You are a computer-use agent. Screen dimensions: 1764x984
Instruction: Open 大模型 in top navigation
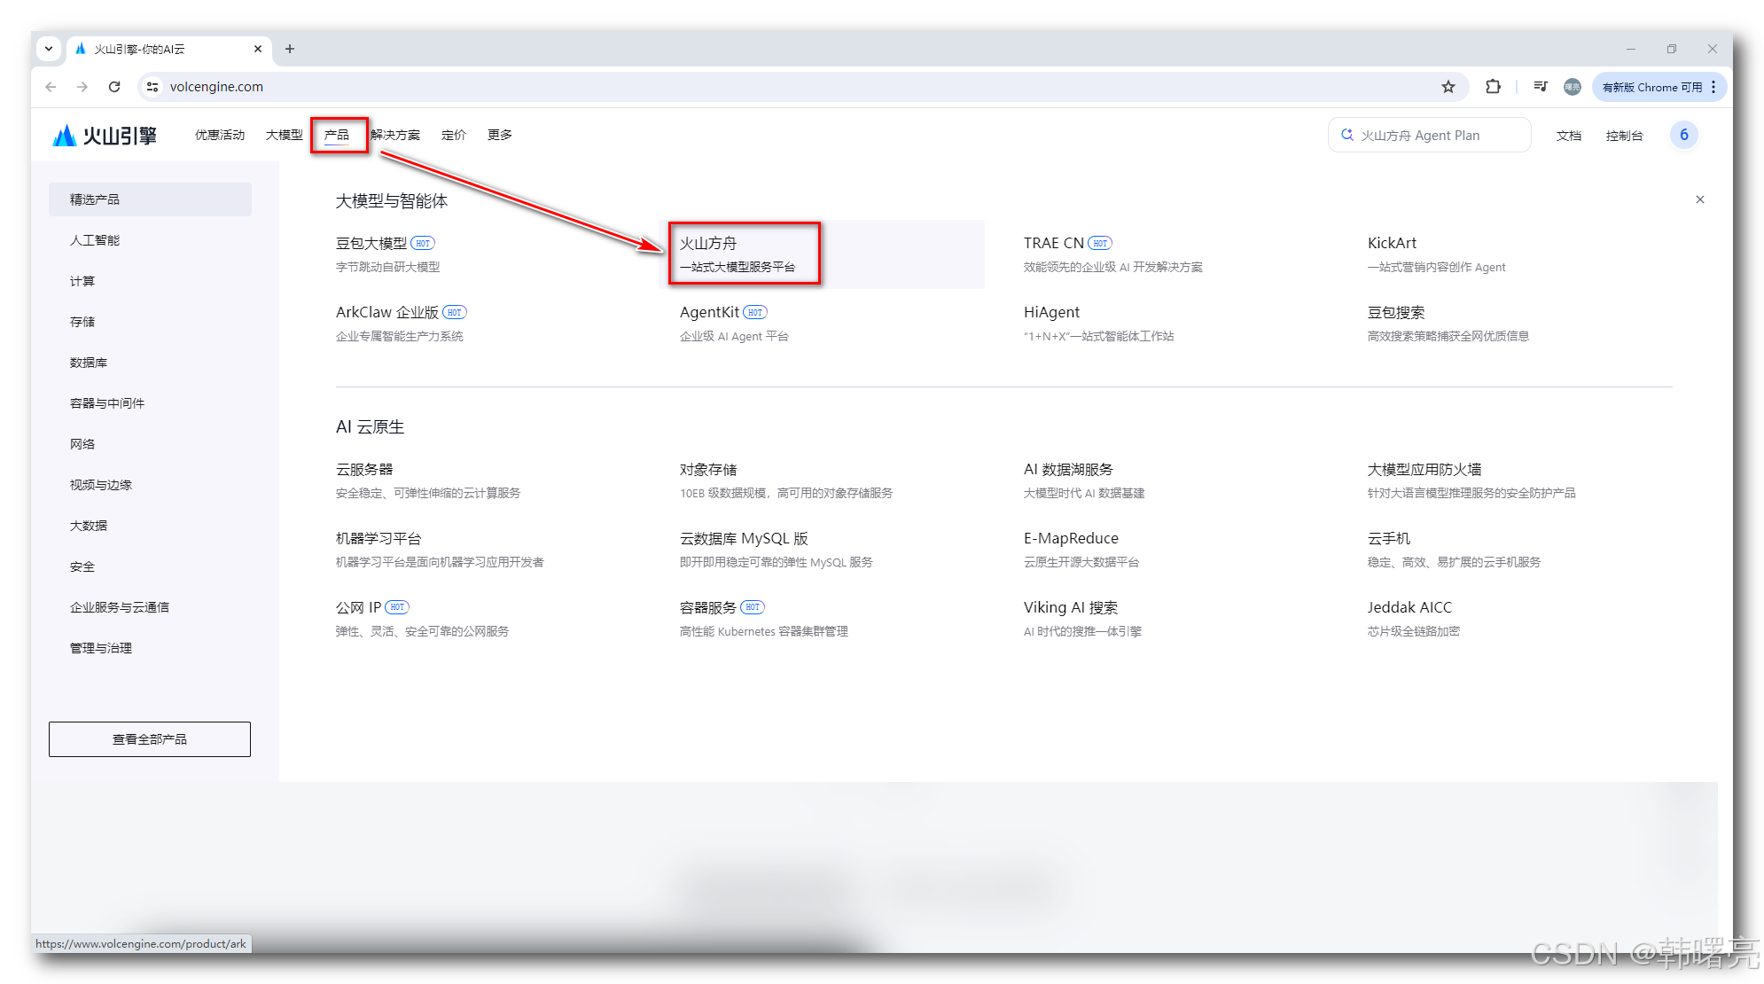pyautogui.click(x=285, y=135)
